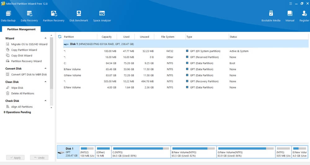This screenshot has width=310, height=165.
Task: Click the Wipe Disk icon
Action: coord(7,88)
